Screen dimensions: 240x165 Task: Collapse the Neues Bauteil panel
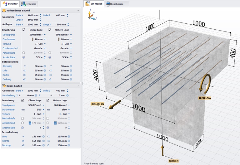click(x=78, y=86)
